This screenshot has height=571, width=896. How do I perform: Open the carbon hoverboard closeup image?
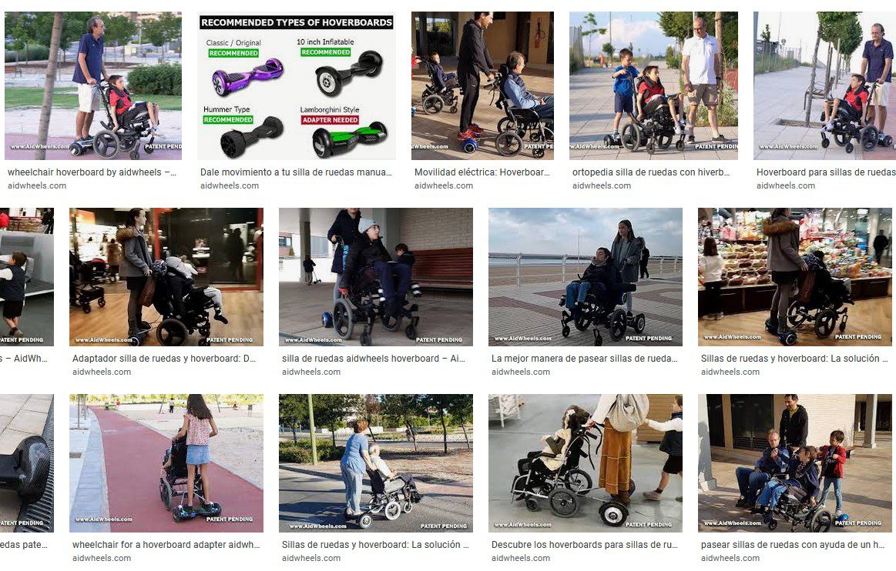click(27, 463)
